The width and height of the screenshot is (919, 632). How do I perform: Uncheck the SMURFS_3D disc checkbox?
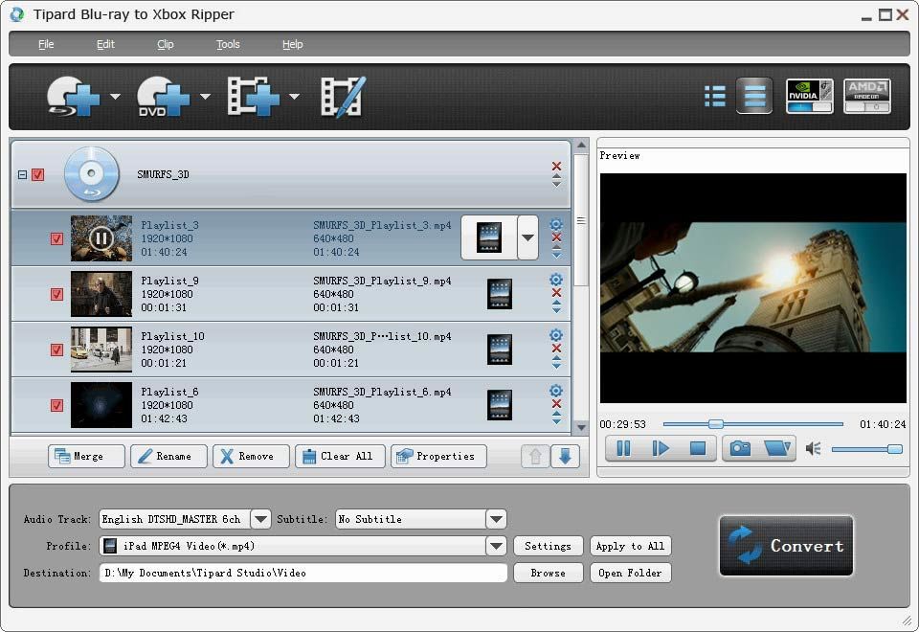point(38,174)
